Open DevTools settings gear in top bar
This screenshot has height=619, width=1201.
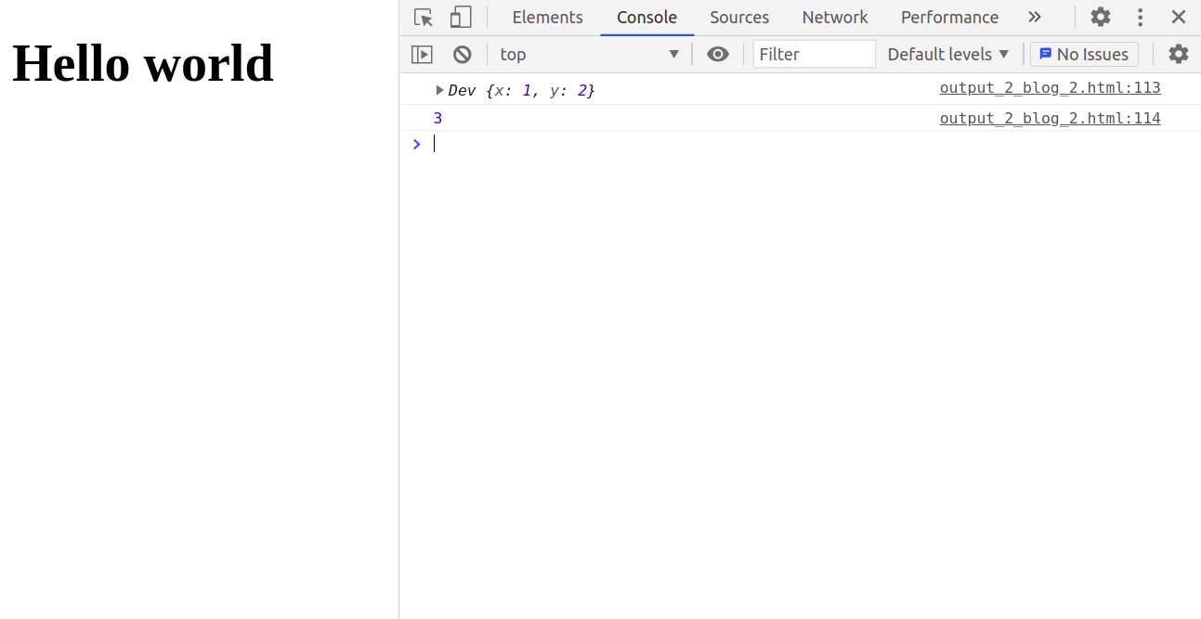click(x=1100, y=18)
